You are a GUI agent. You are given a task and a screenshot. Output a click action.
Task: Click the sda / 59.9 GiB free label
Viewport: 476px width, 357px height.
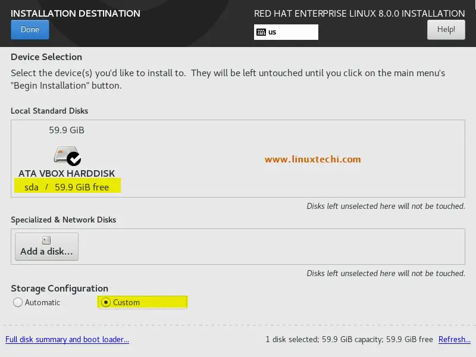67,187
